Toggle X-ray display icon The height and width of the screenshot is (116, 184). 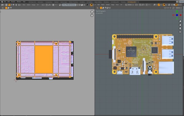(x=169, y=5)
